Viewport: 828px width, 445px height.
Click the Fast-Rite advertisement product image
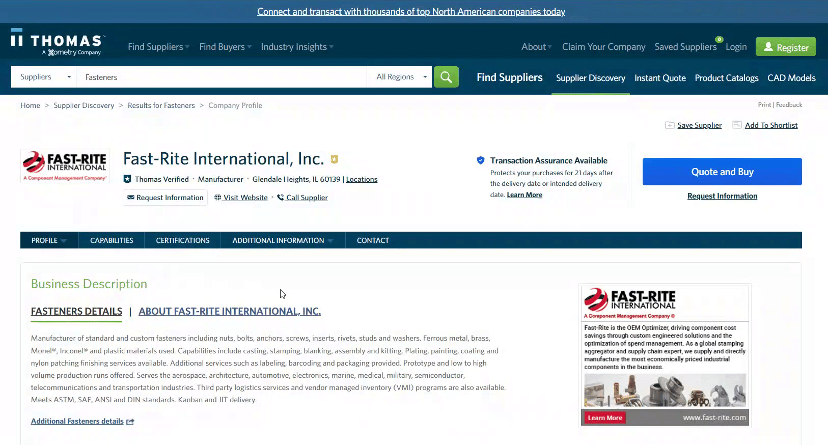[665, 391]
